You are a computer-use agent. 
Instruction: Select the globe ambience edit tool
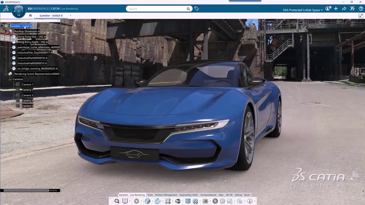coord(147,201)
